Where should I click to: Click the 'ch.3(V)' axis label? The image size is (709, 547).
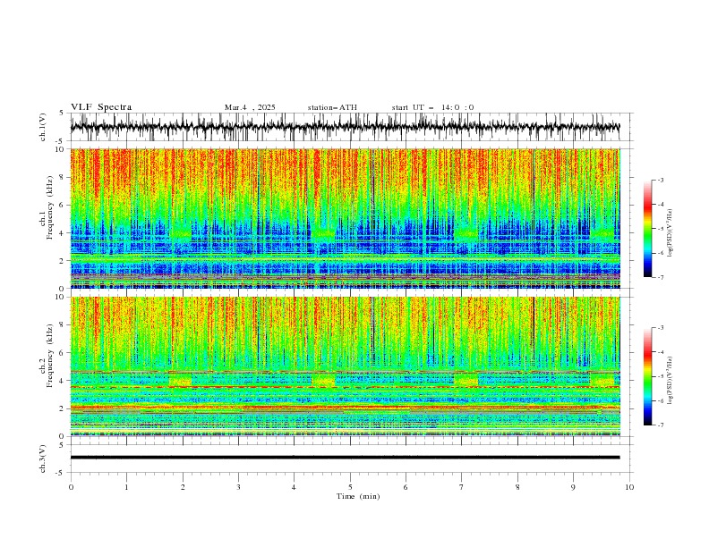(x=43, y=459)
